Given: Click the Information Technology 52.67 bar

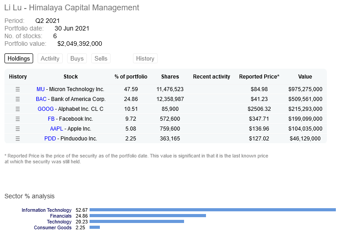Looking at the screenshot, I should [213, 210].
